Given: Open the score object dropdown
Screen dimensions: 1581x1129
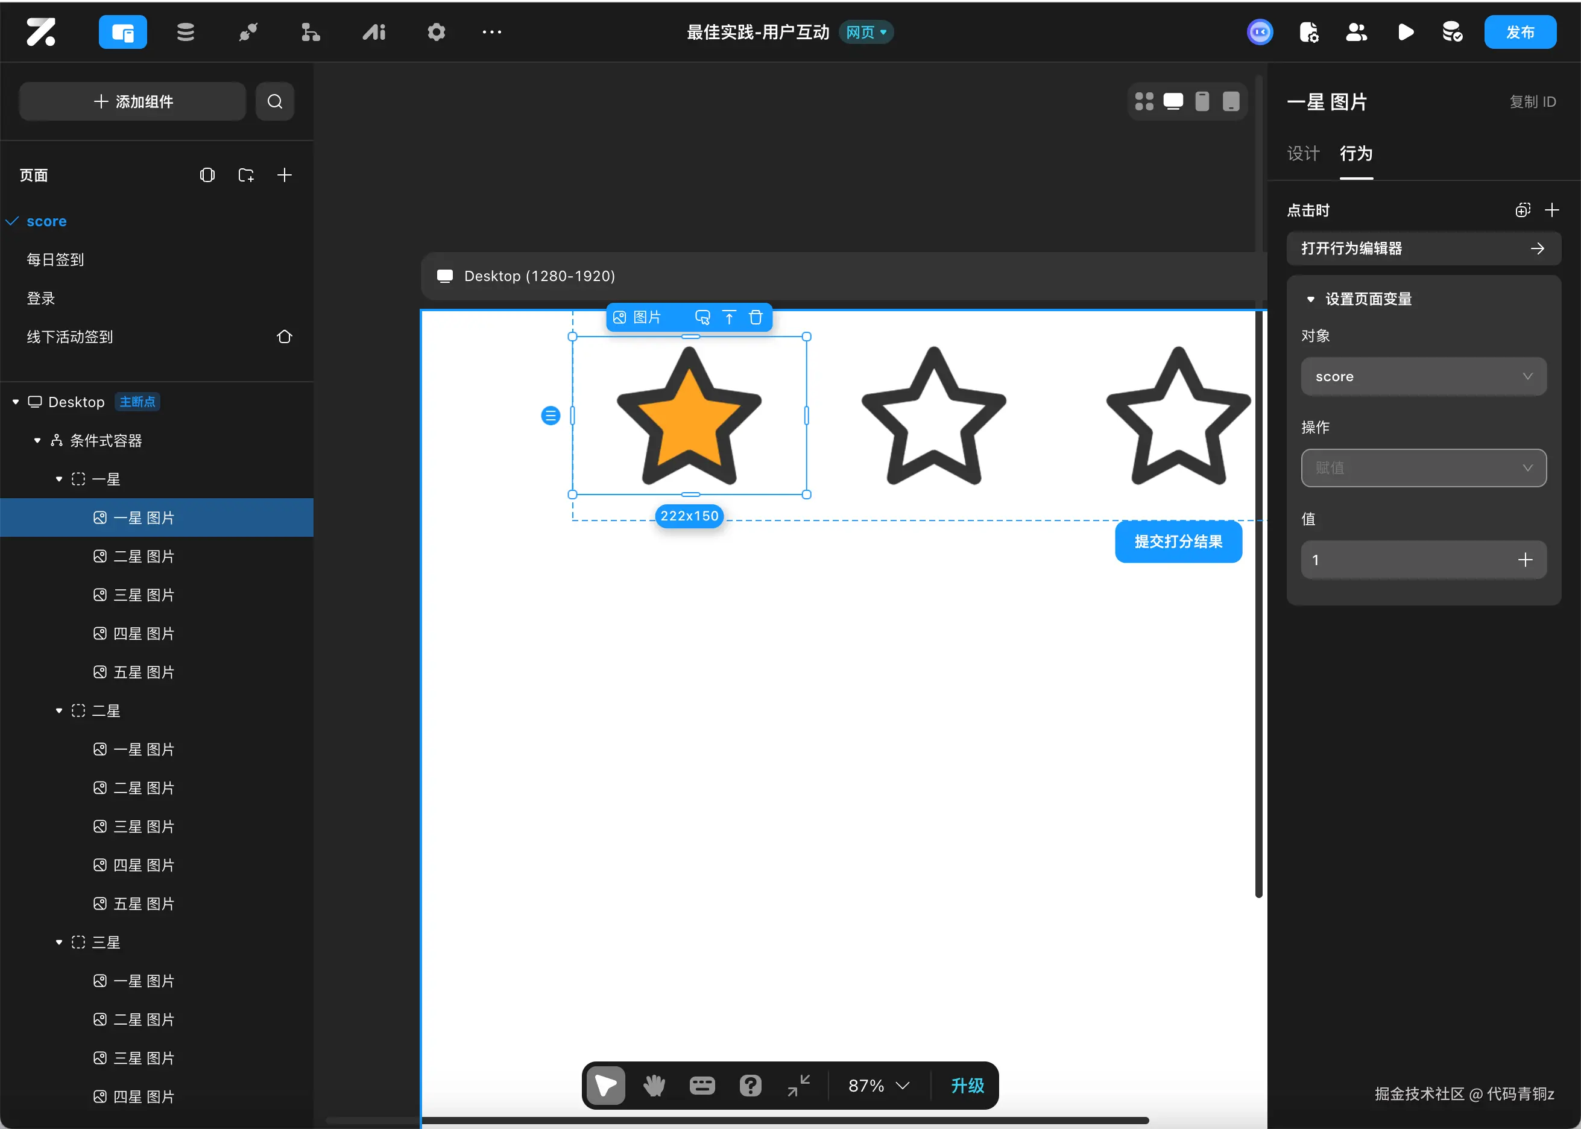Looking at the screenshot, I should point(1422,376).
